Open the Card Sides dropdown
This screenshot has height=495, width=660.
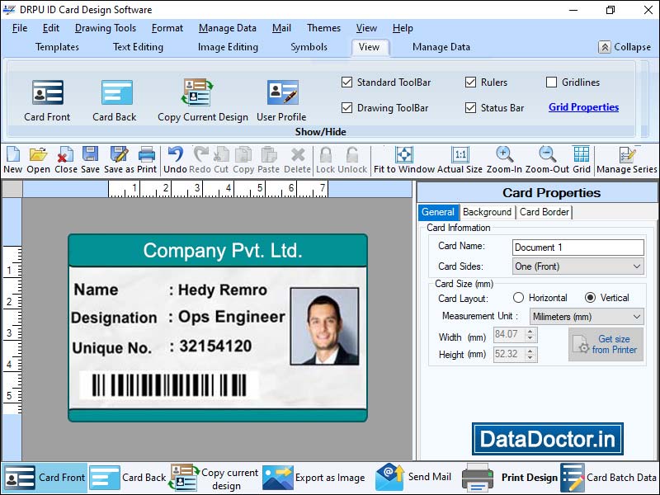pyautogui.click(x=639, y=266)
